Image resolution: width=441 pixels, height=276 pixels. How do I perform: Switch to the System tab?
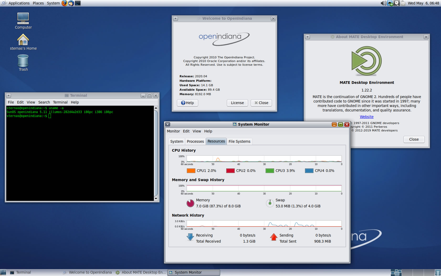pyautogui.click(x=177, y=141)
